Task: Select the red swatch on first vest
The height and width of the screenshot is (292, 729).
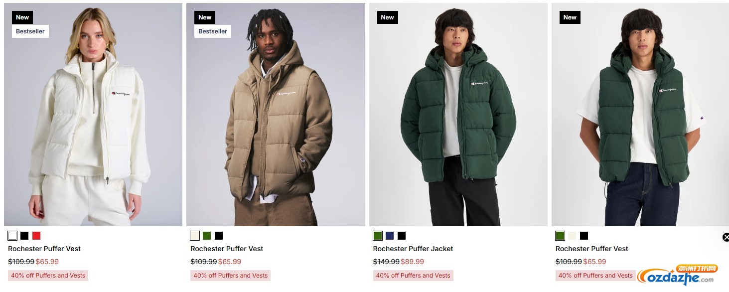Action: click(x=36, y=236)
